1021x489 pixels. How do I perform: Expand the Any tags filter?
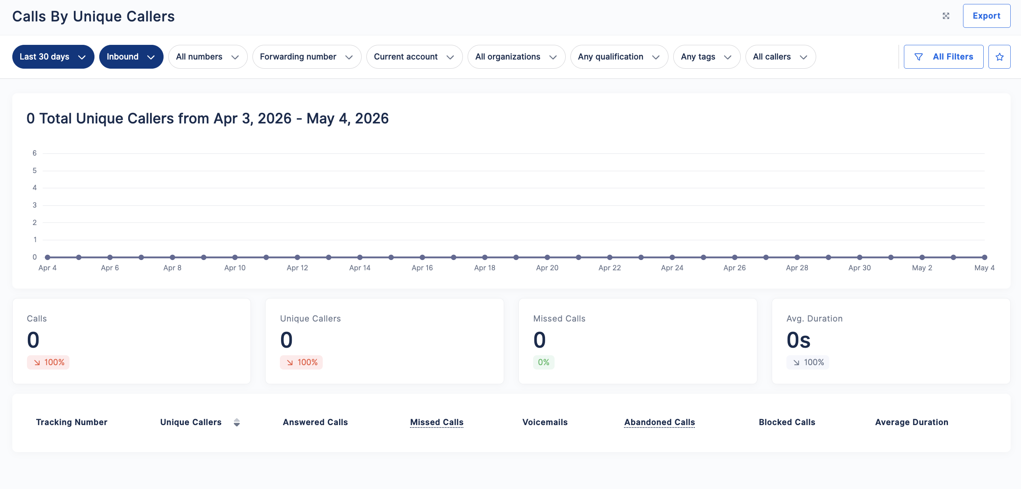(707, 57)
